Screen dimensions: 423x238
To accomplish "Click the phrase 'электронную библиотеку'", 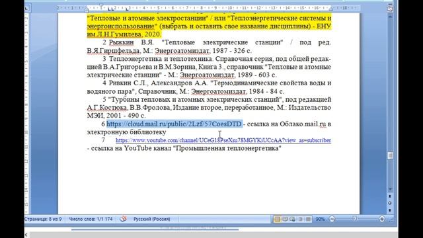I will point(126,132).
